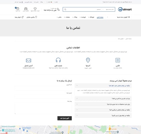Open the category dropdown inside search bar

tap(108, 9)
